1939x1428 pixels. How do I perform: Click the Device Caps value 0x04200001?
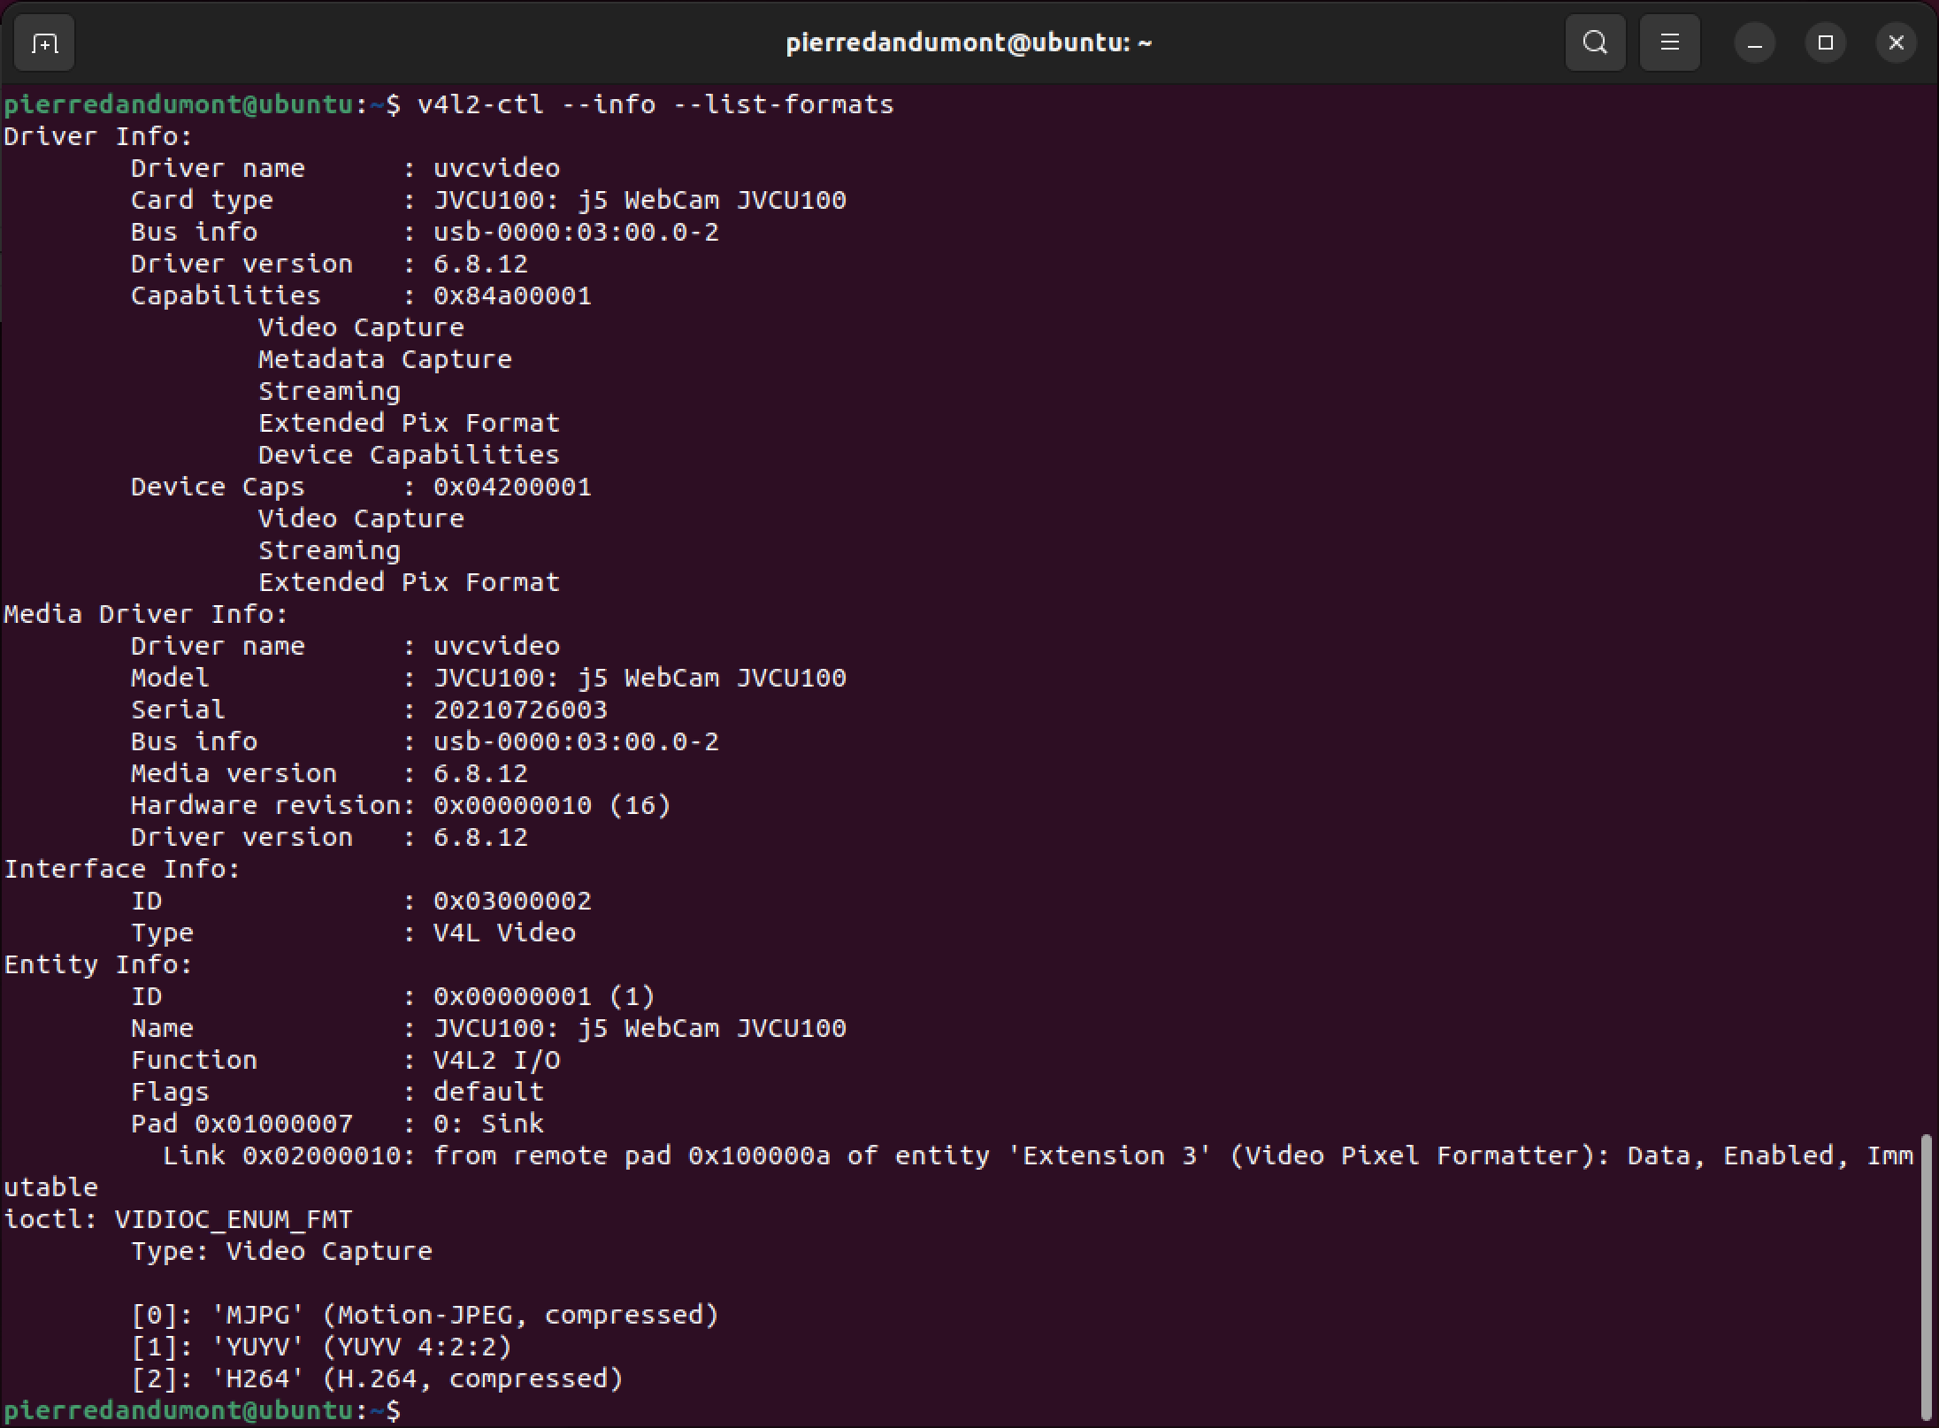tap(512, 487)
